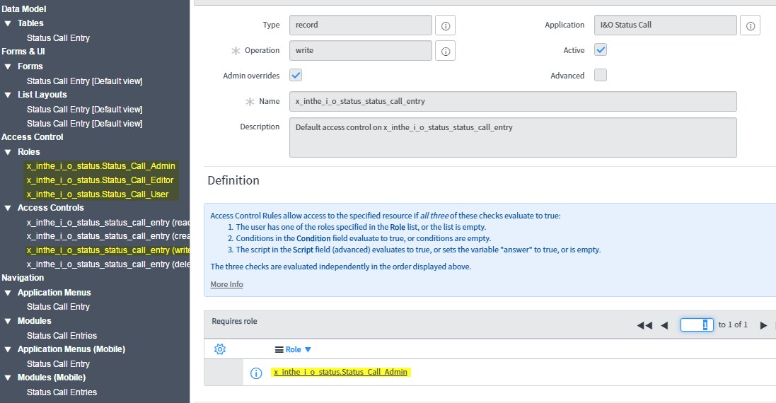
Task: Open info icon next to Type field
Action: click(445, 25)
